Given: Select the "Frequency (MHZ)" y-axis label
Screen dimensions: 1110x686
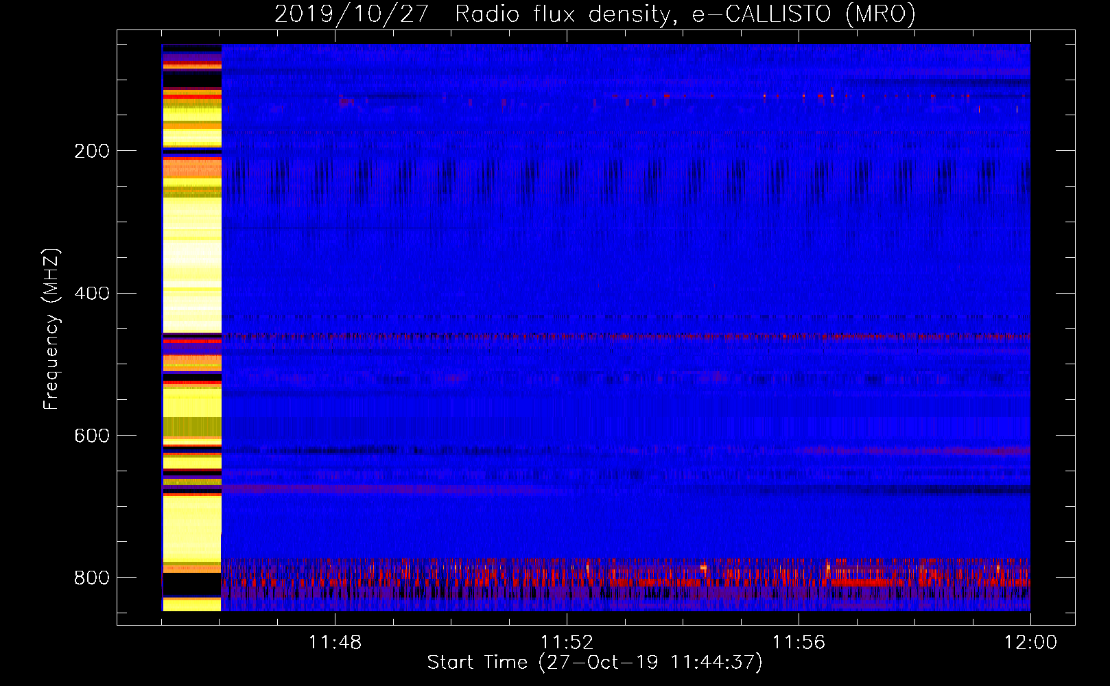Looking at the screenshot, I should (x=51, y=329).
